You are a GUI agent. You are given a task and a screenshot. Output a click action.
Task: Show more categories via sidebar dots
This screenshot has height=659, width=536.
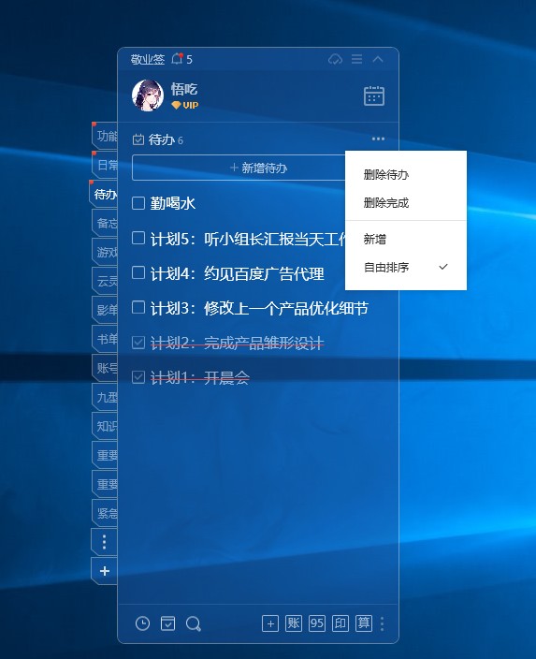coord(104,542)
